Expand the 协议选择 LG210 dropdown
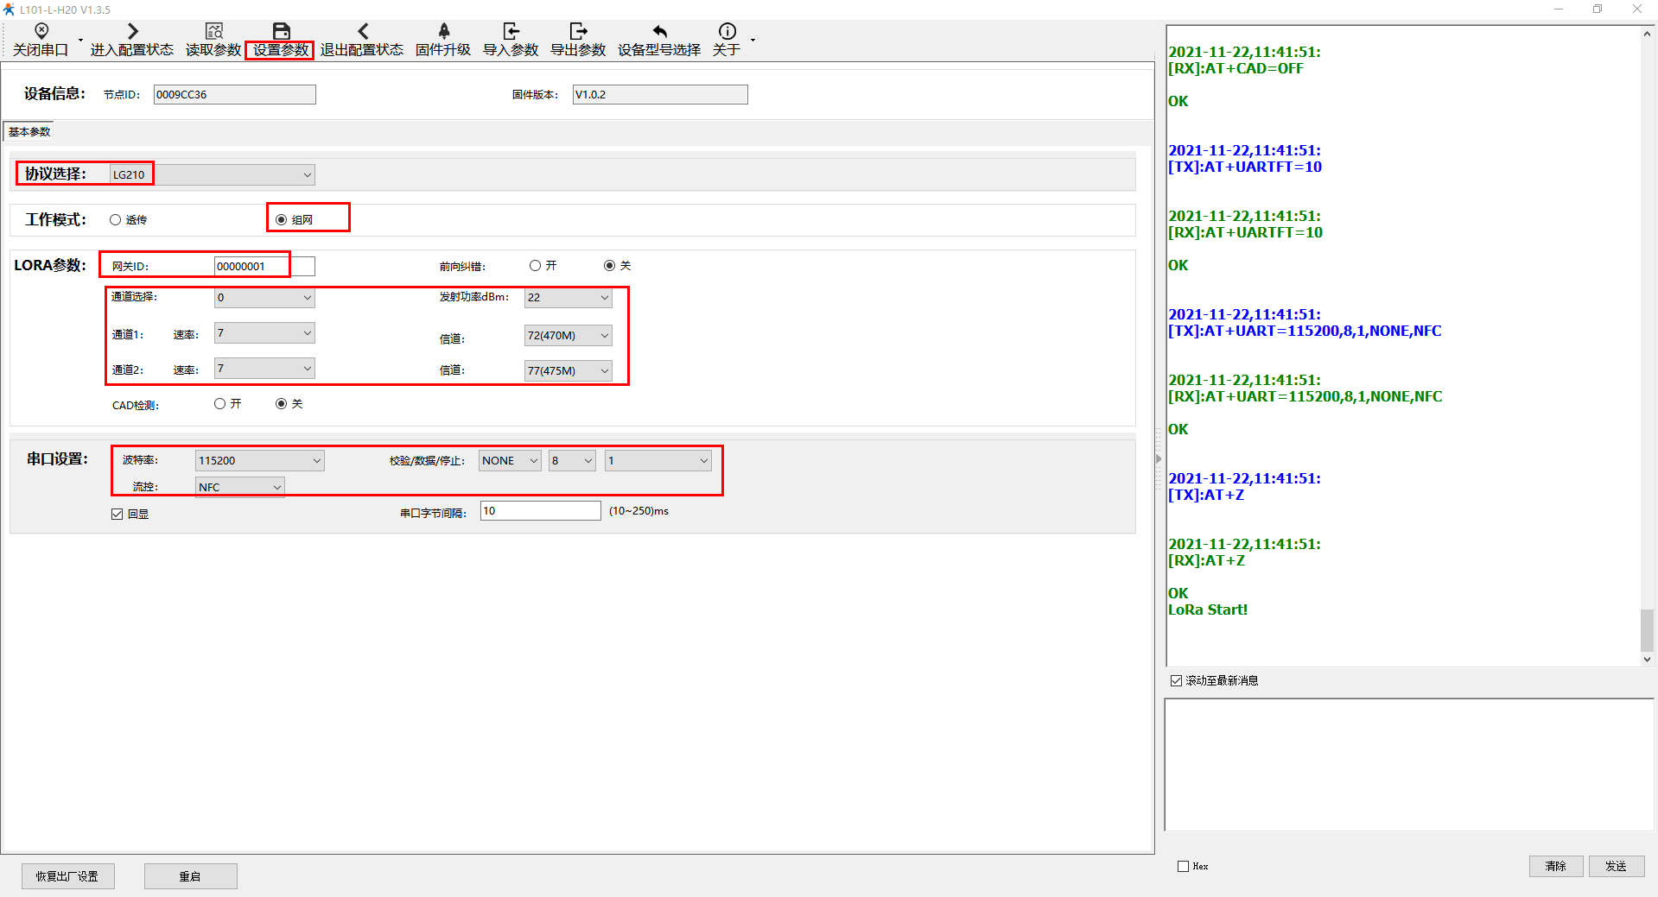Viewport: 1658px width, 897px height. [x=307, y=175]
